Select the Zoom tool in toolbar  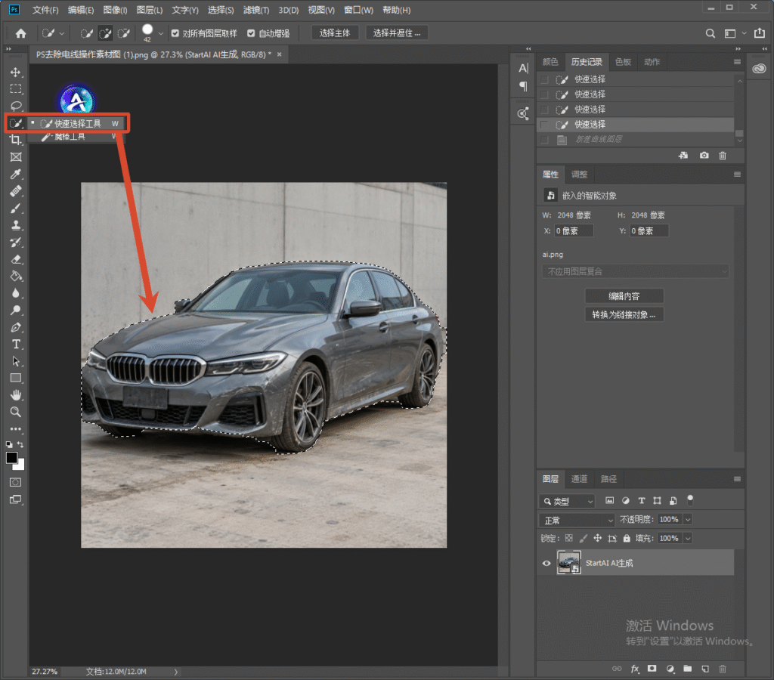click(x=16, y=412)
